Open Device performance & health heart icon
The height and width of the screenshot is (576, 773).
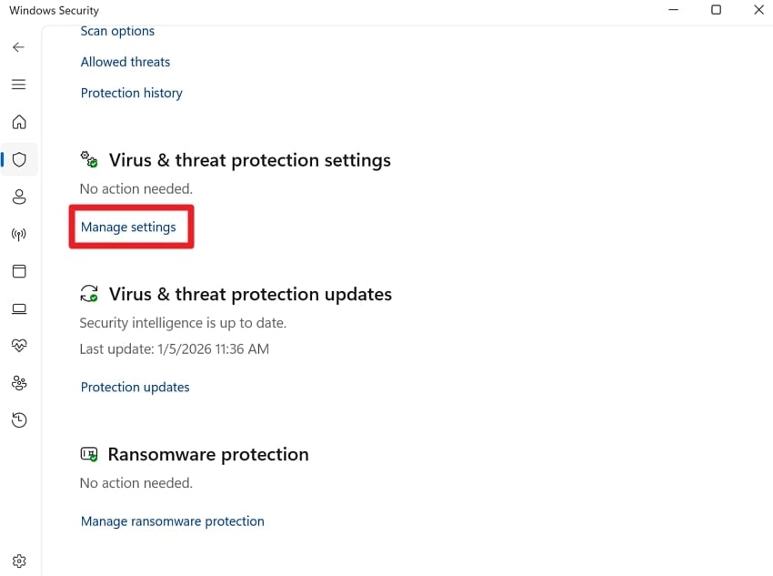coord(18,345)
